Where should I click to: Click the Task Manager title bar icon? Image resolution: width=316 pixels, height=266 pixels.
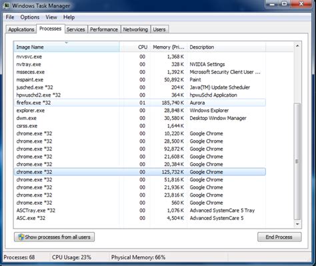pos(7,5)
